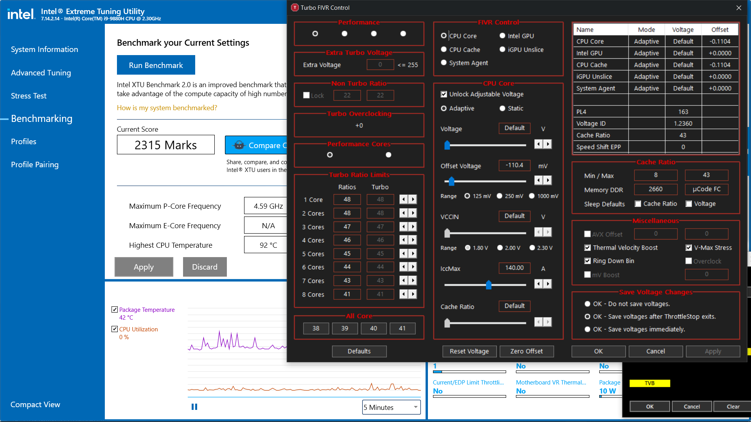The height and width of the screenshot is (422, 751).
Task: Select OK - Save voltages immediately
Action: point(587,329)
